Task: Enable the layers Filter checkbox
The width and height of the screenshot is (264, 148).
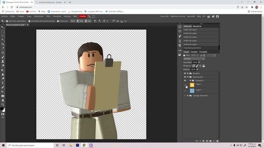Action: click(184, 55)
